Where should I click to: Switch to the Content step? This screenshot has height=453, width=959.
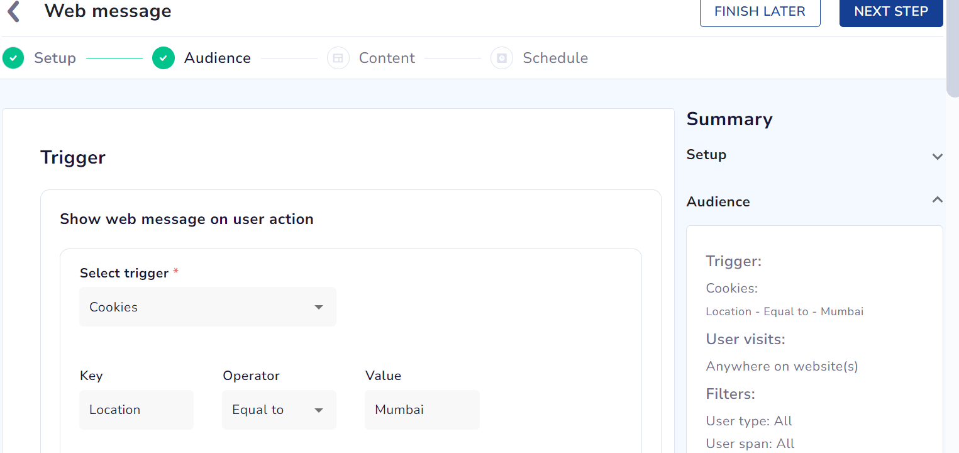click(x=387, y=59)
